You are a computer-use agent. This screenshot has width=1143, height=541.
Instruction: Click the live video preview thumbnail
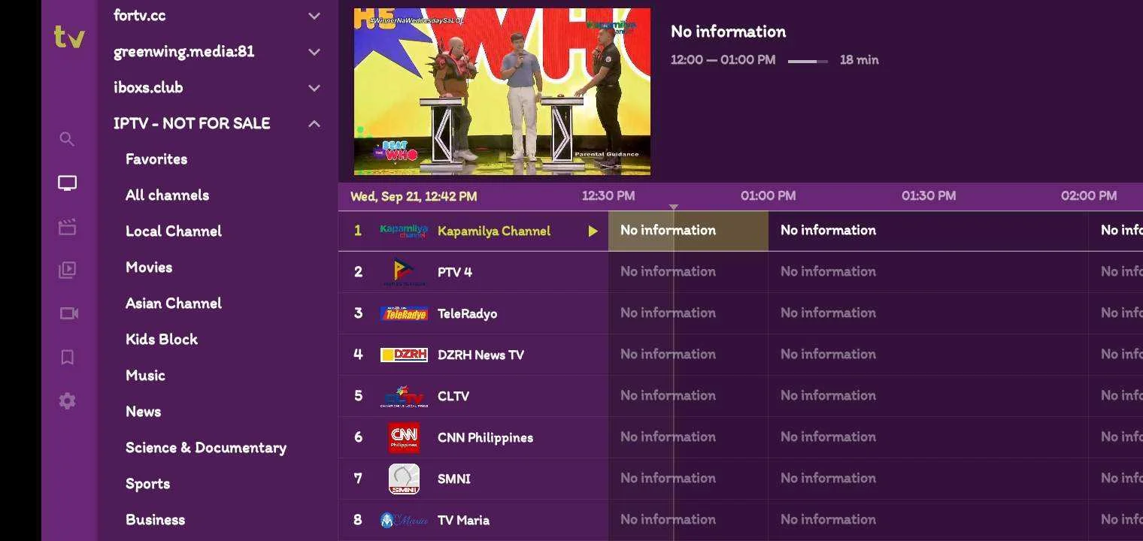tap(502, 92)
